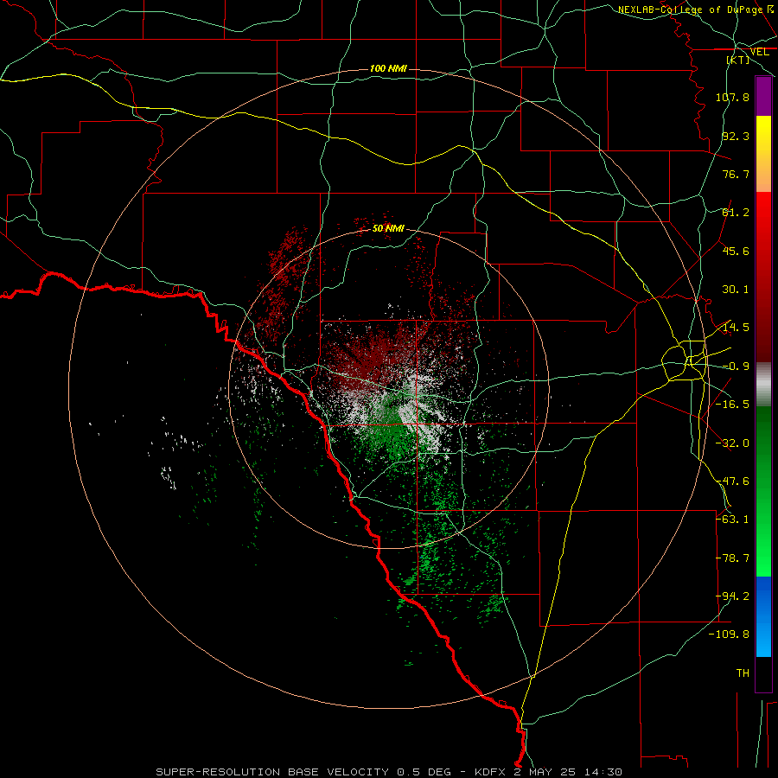Screen dimensions: 778x778
Task: Click the -47.6 value on the velocity scale
Action: click(732, 481)
